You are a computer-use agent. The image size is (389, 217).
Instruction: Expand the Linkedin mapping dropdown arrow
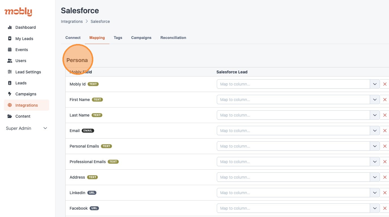(375, 193)
